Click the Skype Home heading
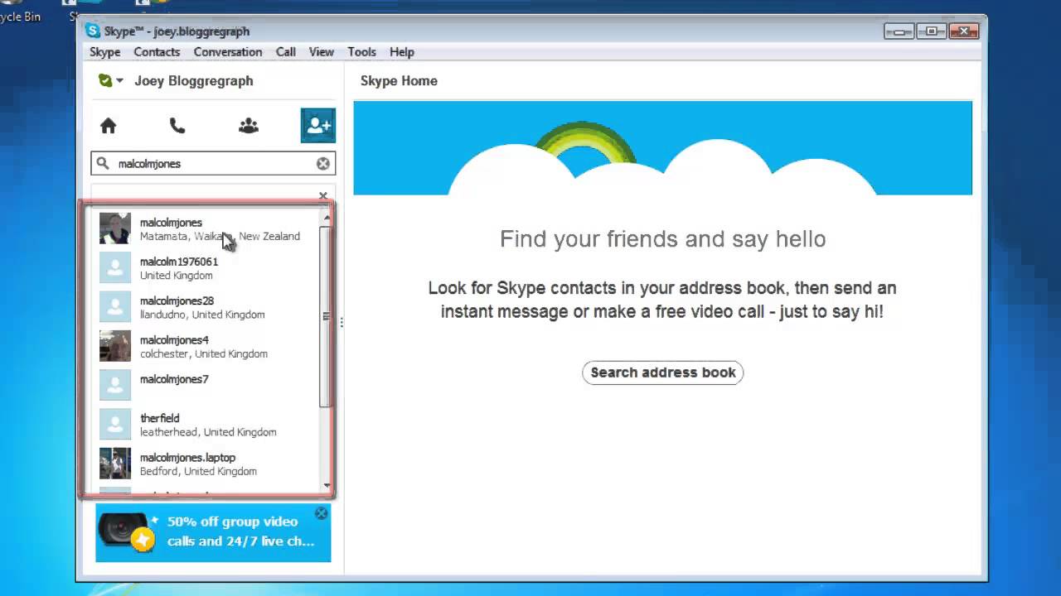1061x596 pixels. pos(399,81)
